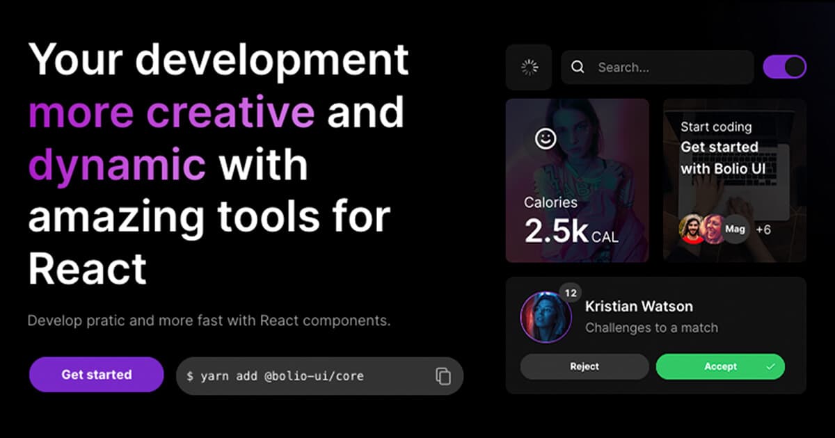
Task: Reject the match challenge
Action: click(584, 366)
